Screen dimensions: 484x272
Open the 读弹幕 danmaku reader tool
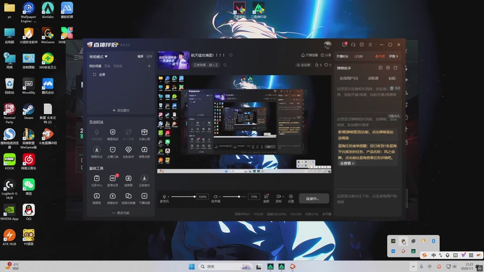pyautogui.click(x=128, y=181)
